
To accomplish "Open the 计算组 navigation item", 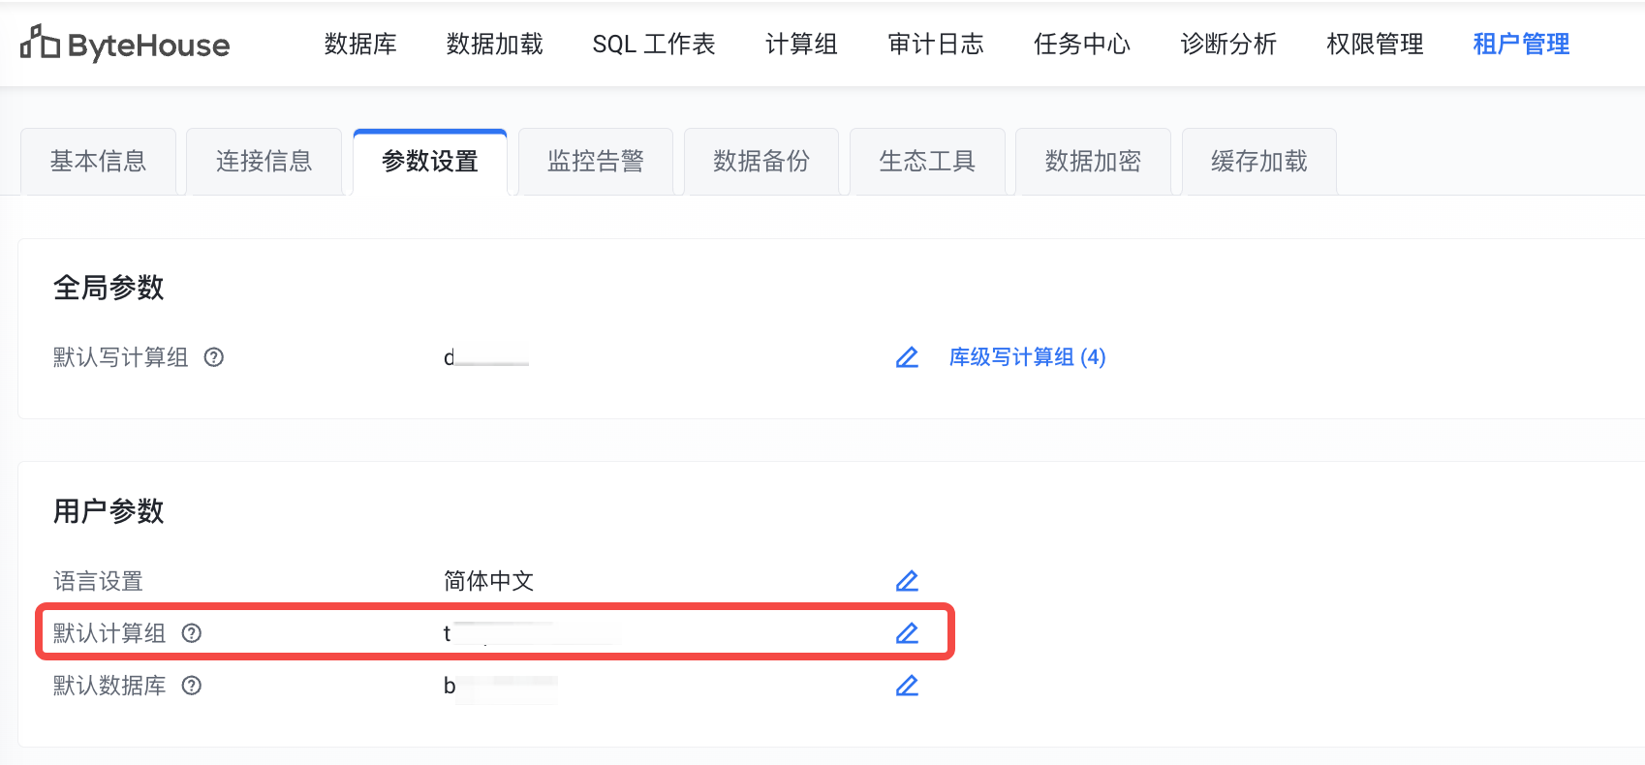I will [801, 44].
